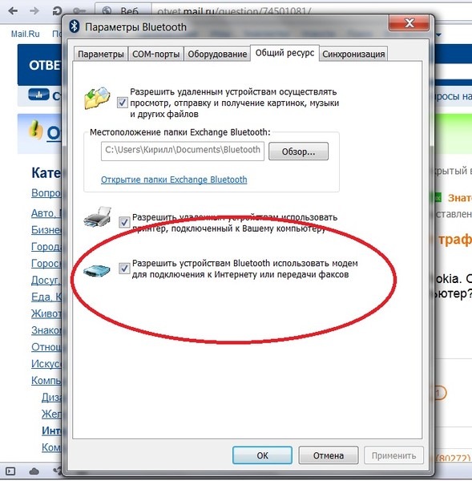Confirm settings with the OK button
472x481 pixels.
(x=262, y=455)
